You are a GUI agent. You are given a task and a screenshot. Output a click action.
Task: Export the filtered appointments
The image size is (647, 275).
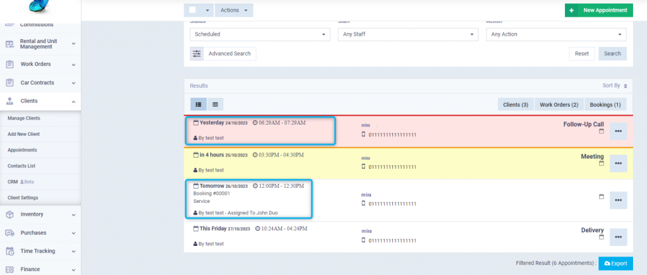click(615, 263)
